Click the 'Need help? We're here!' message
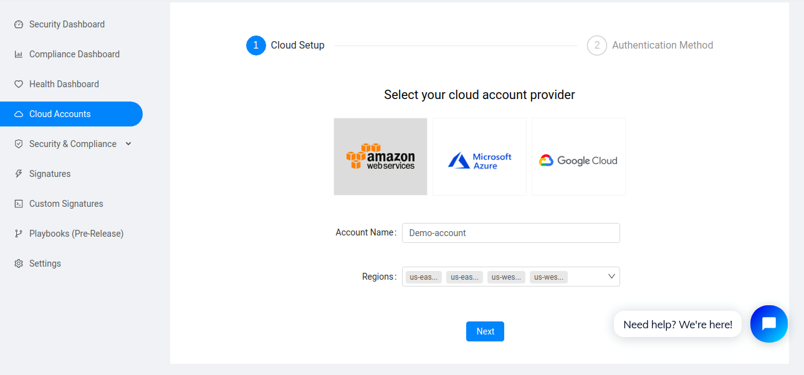 [677, 325]
